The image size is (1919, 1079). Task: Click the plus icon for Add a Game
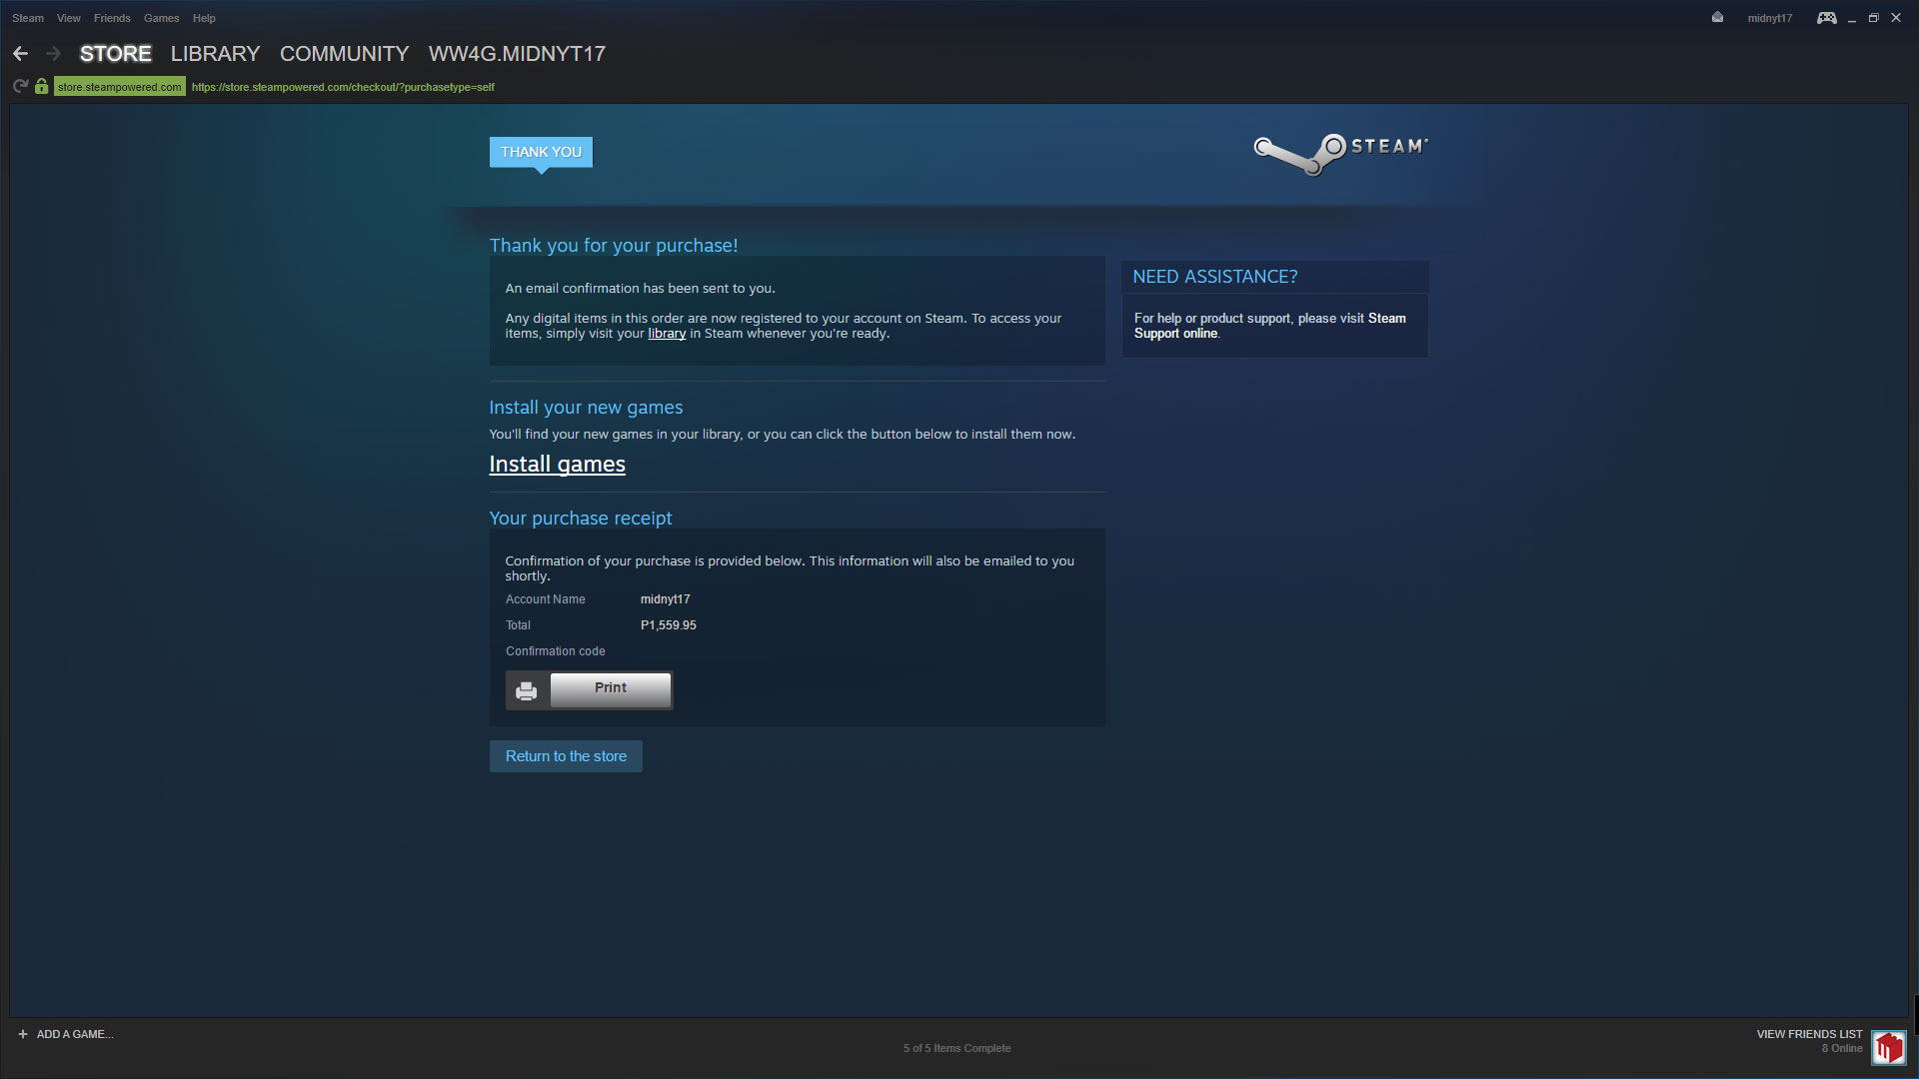click(x=23, y=1034)
